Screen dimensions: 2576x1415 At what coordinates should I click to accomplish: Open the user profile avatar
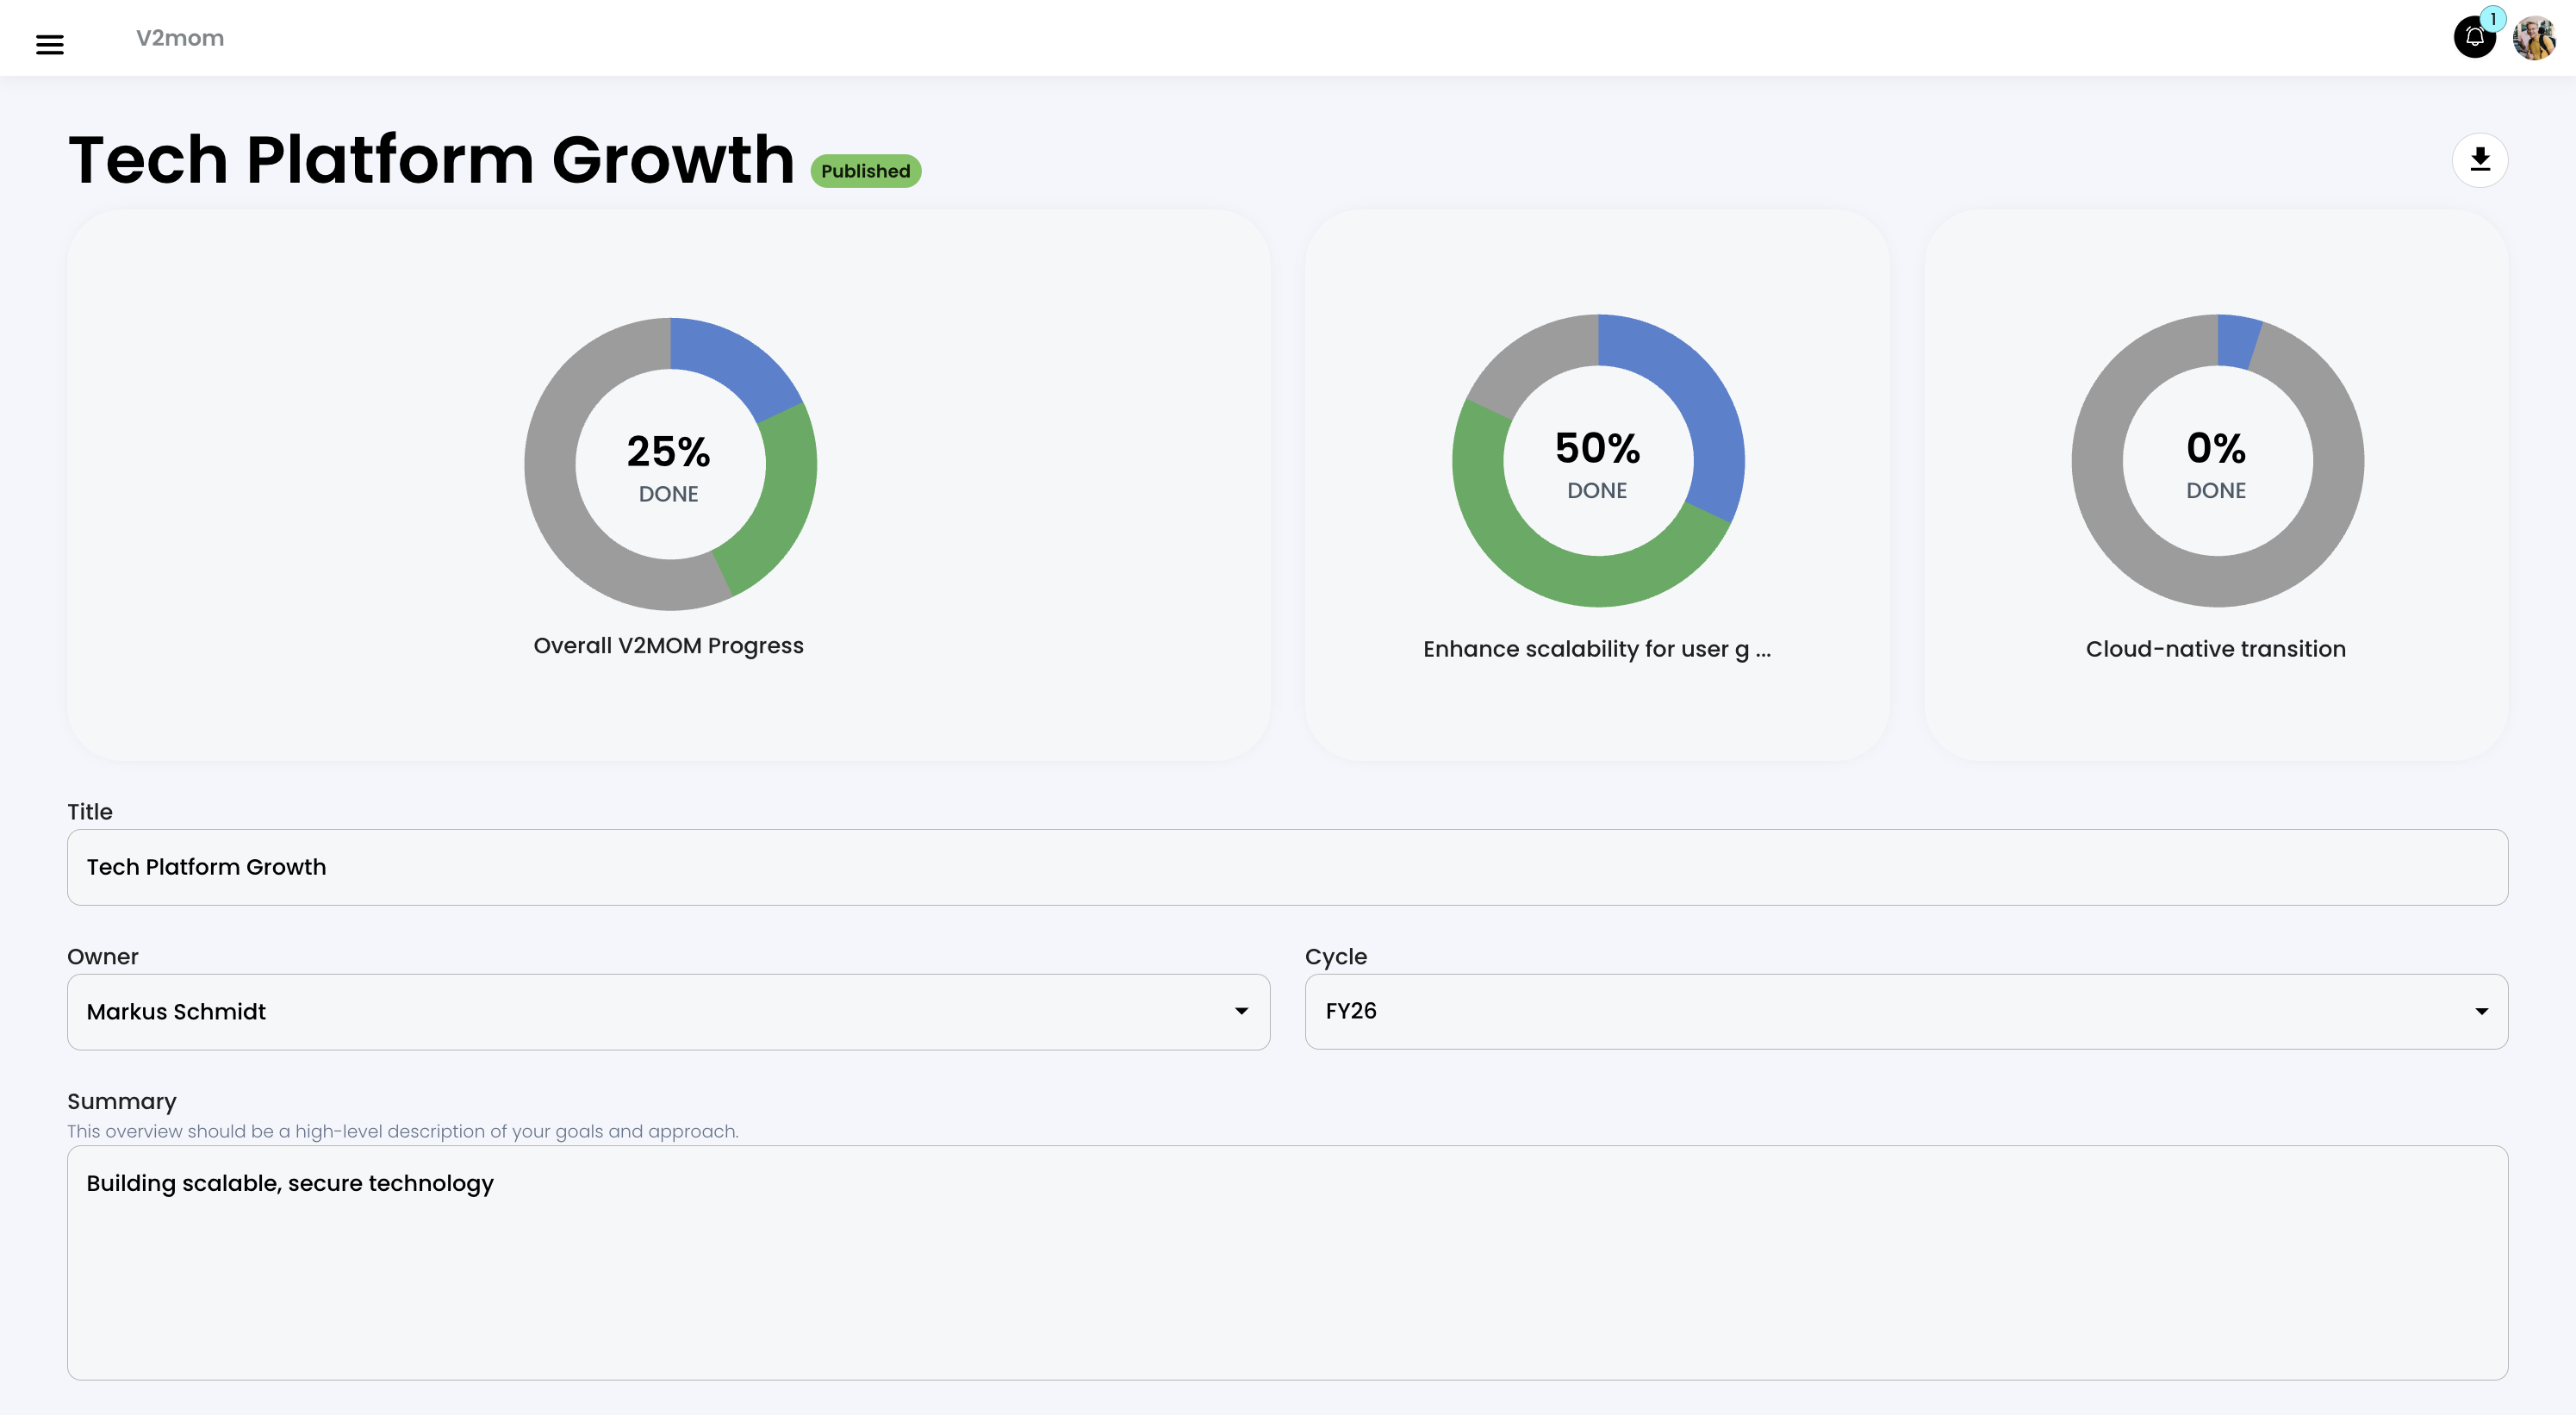(2533, 38)
